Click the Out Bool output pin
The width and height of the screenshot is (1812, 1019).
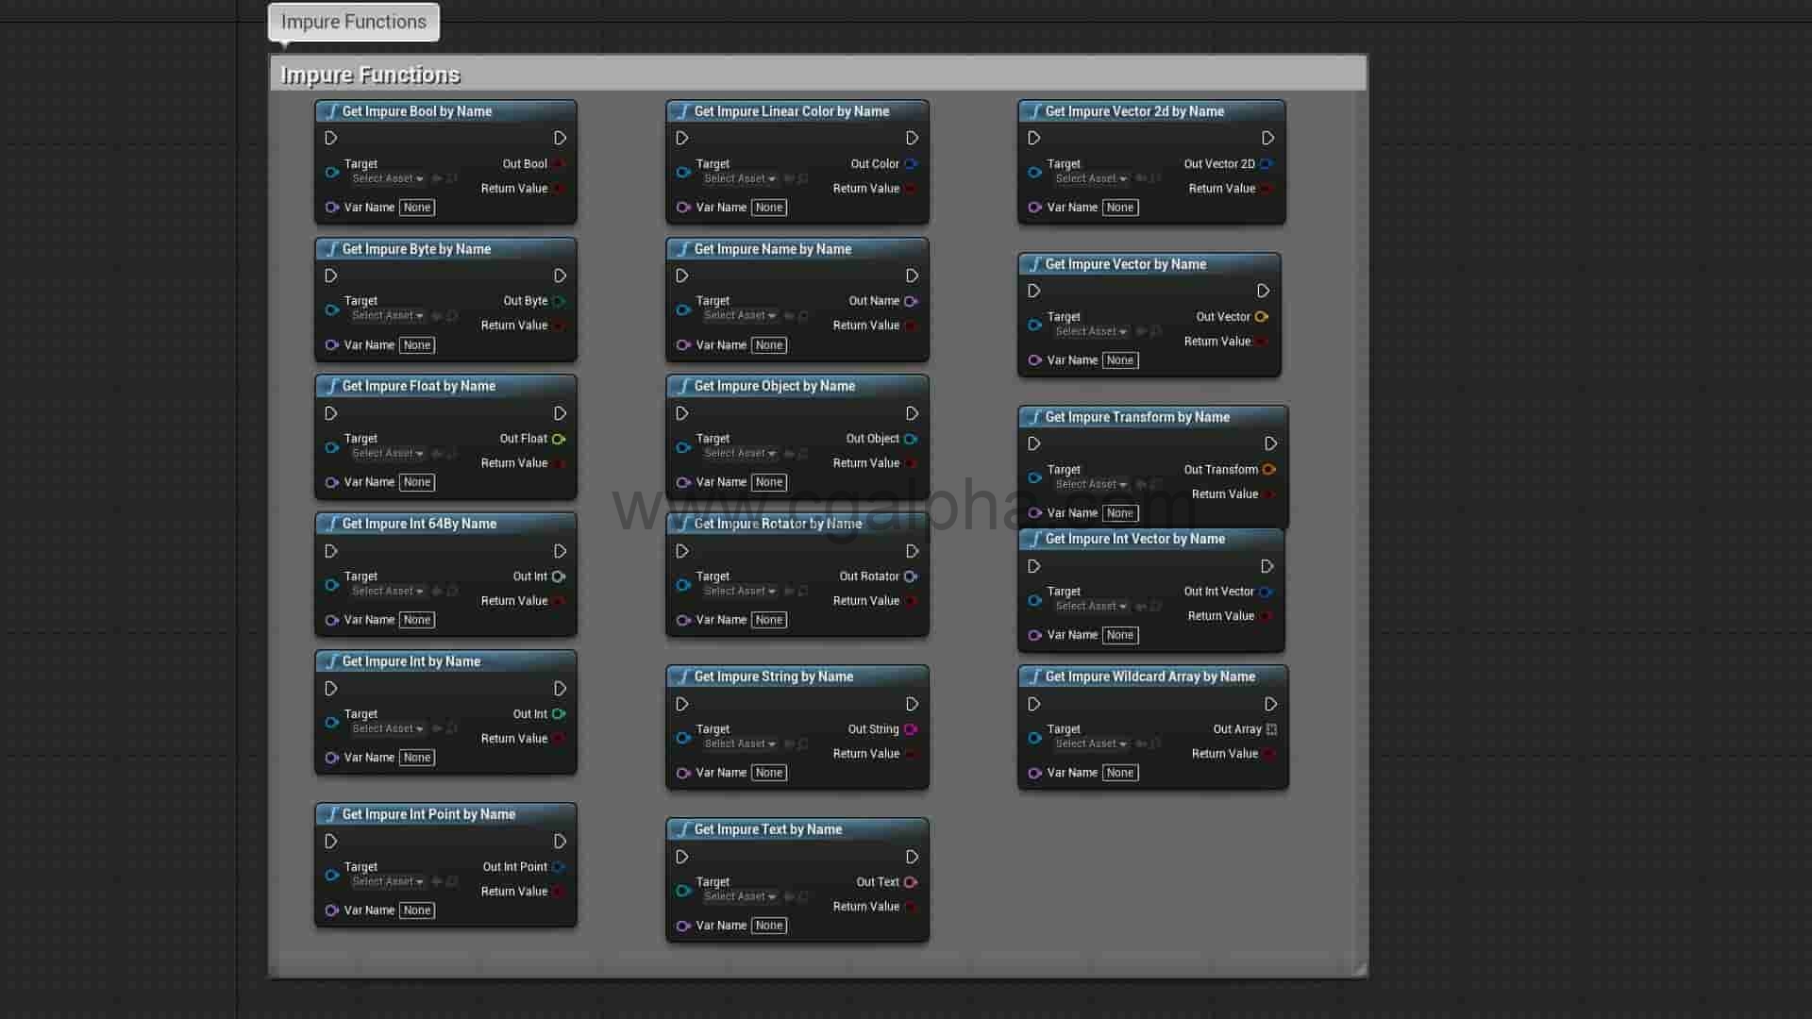559,163
